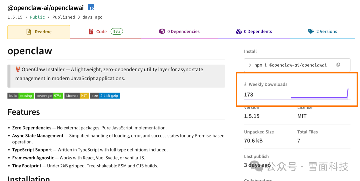Click the Dependencies cube icon

162,32
